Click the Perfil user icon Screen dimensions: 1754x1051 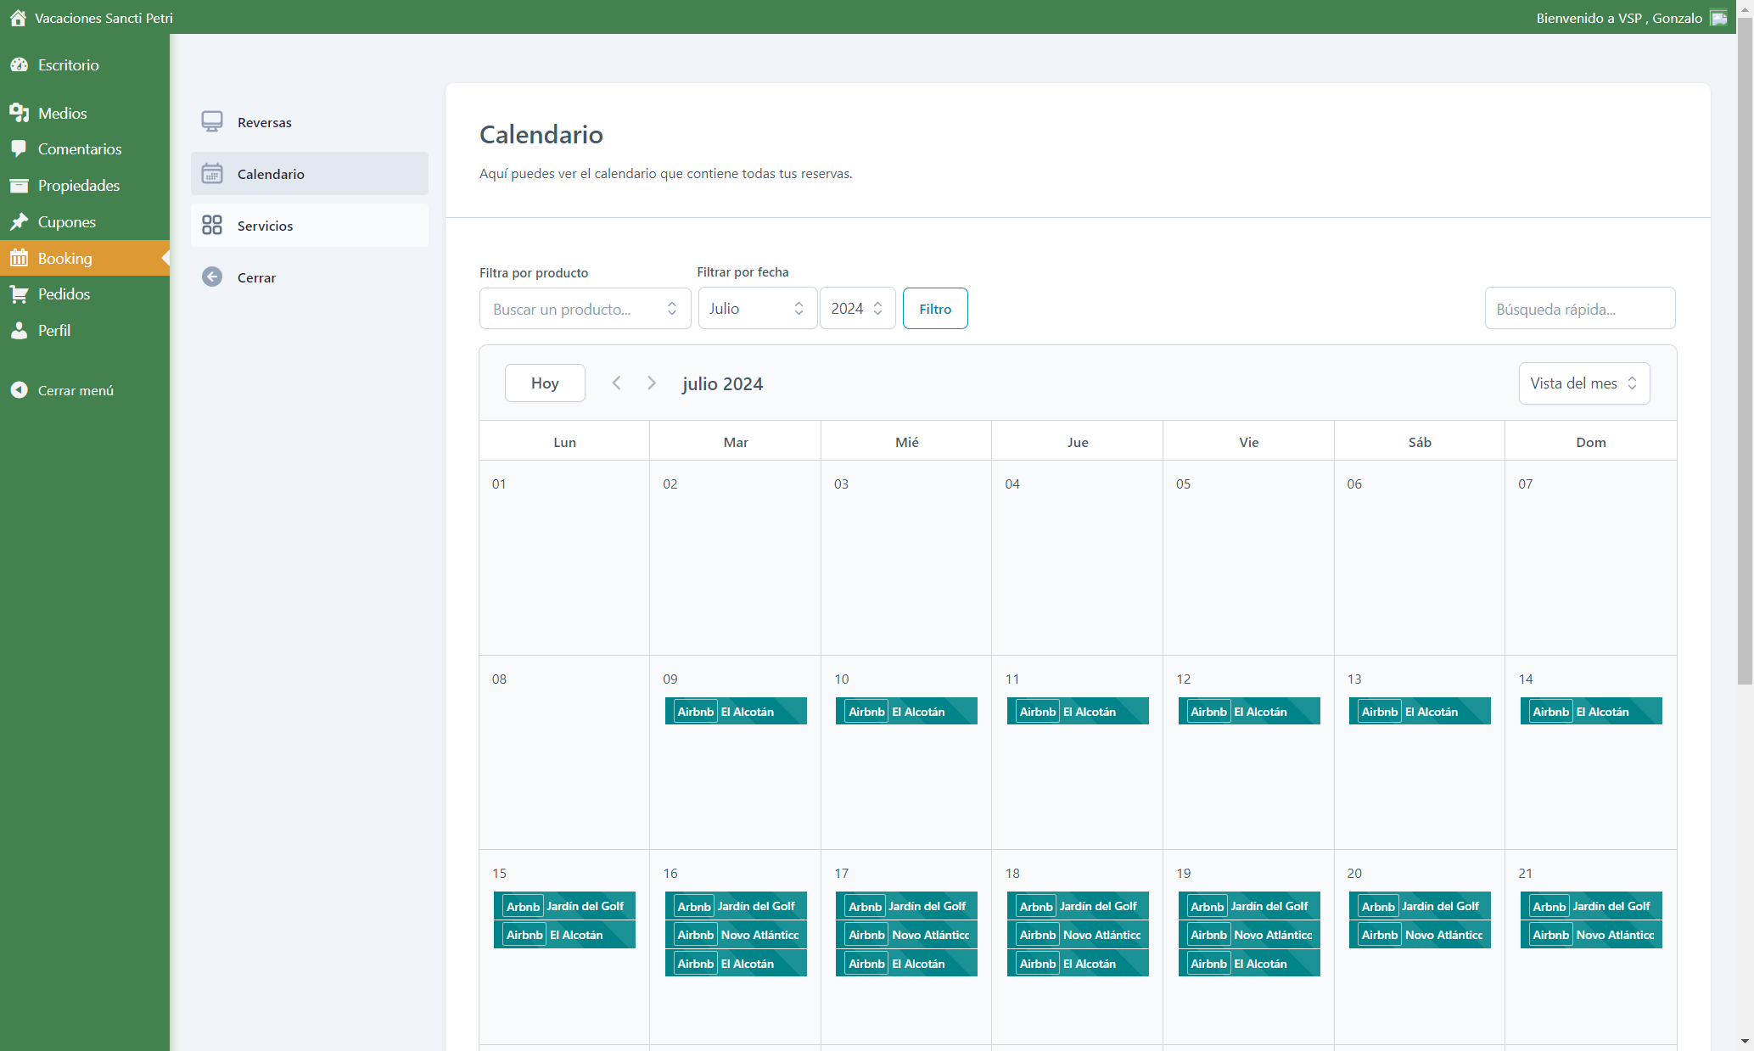tap(20, 331)
